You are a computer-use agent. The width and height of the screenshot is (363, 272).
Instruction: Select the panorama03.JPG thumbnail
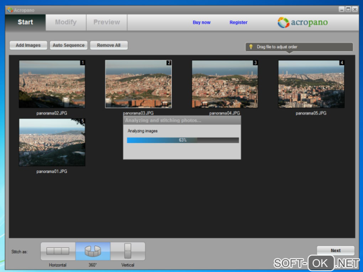[x=138, y=84]
